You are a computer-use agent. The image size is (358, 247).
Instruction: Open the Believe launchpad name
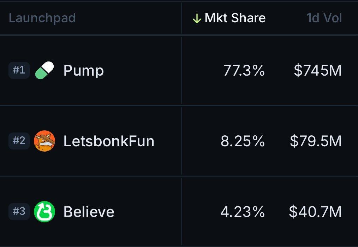click(89, 212)
